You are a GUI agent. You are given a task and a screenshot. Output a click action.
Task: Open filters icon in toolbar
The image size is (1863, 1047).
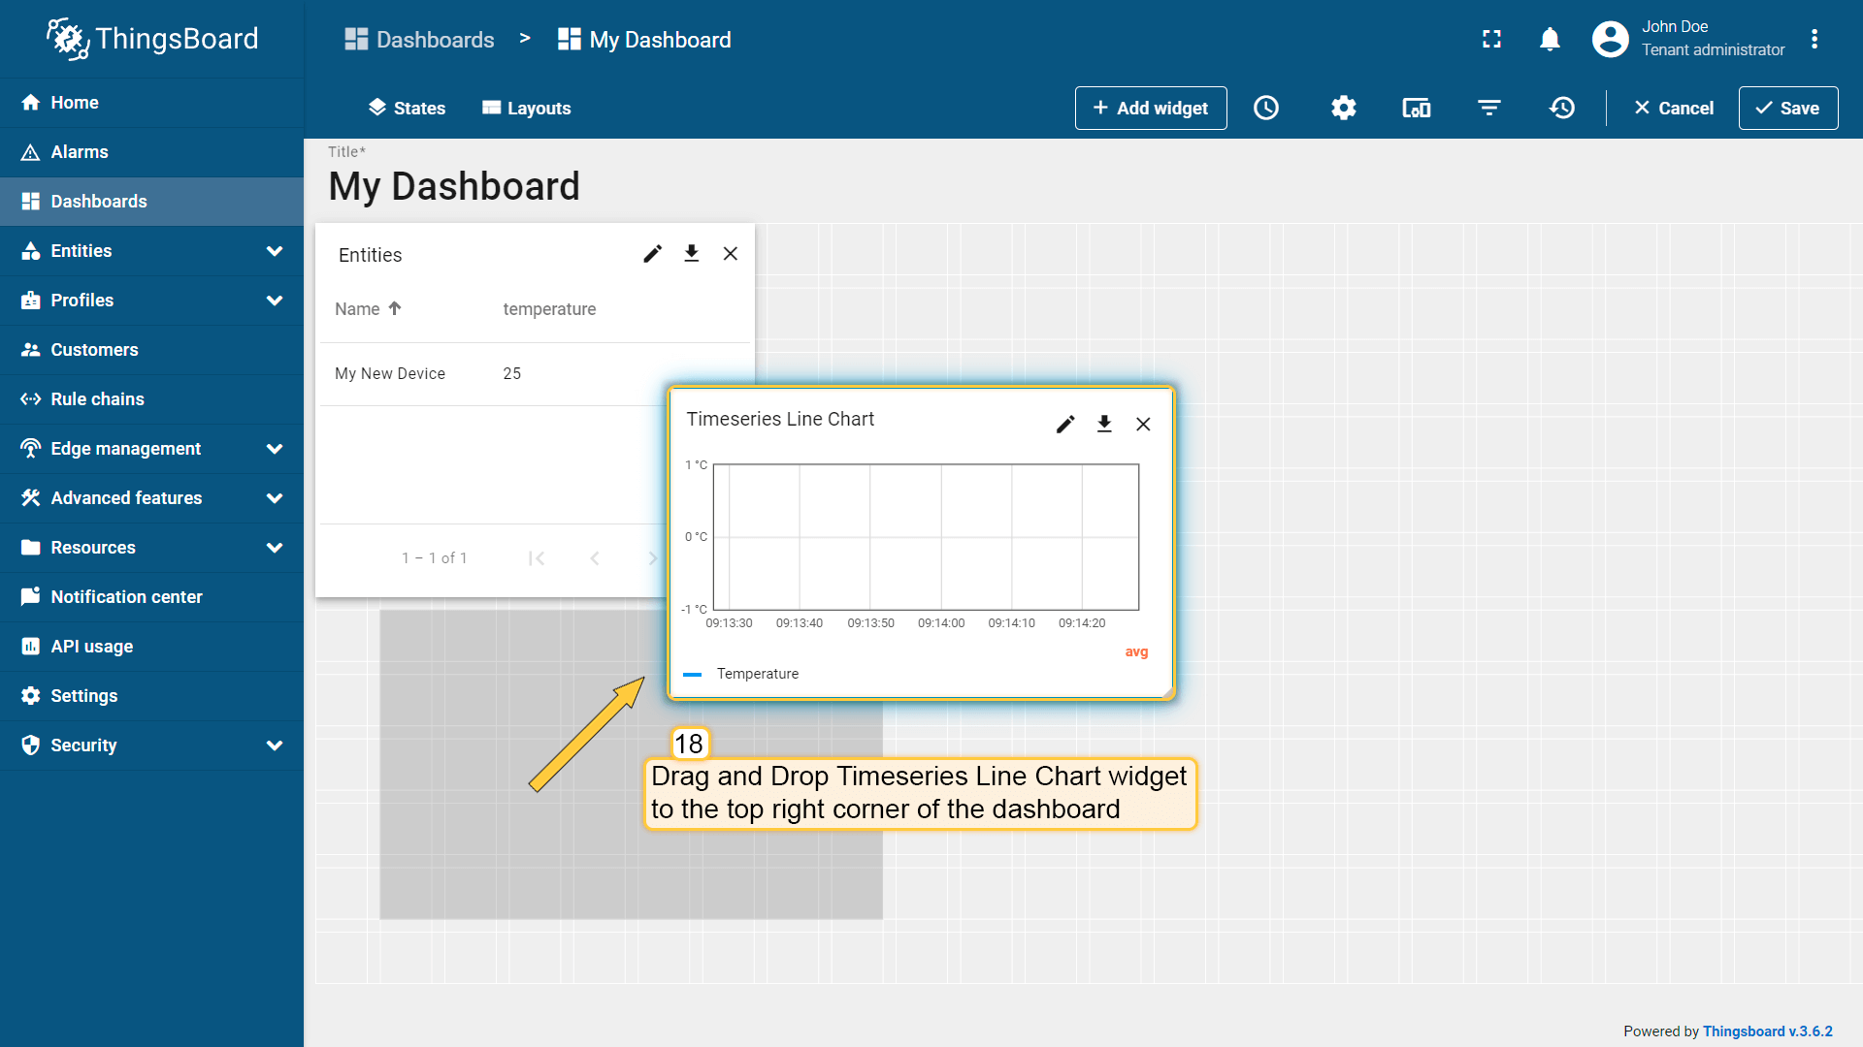point(1488,108)
